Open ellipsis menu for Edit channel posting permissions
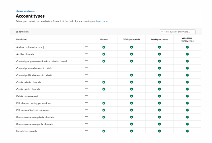Image resolution: width=212 pixels, height=143 pixels. click(86, 103)
